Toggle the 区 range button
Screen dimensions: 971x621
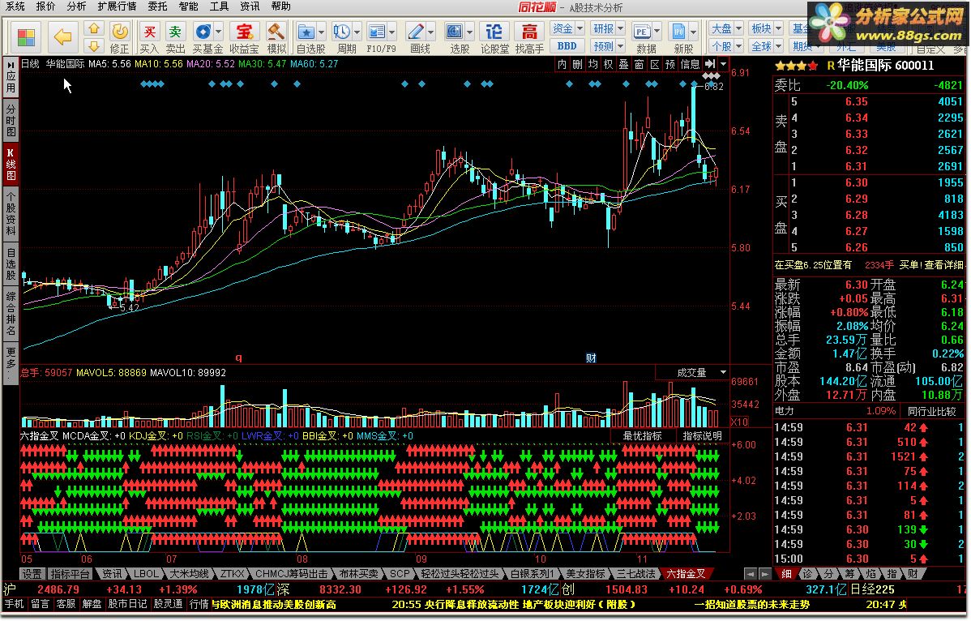click(x=655, y=64)
